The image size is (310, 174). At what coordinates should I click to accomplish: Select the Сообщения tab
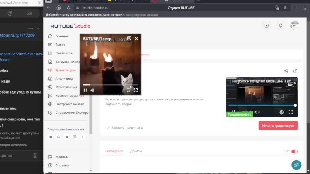click(114, 151)
